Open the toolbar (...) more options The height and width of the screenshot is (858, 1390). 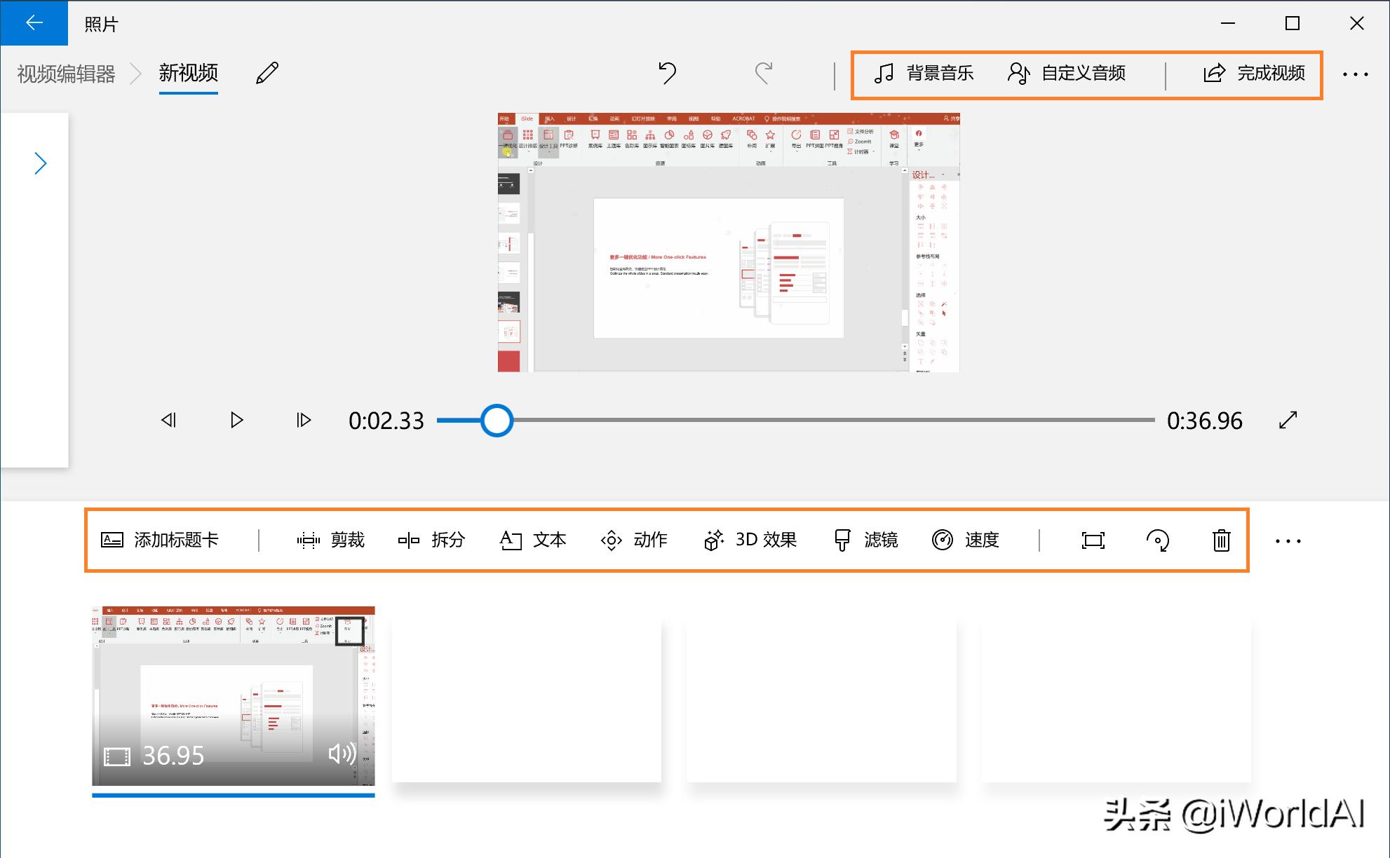[1288, 540]
